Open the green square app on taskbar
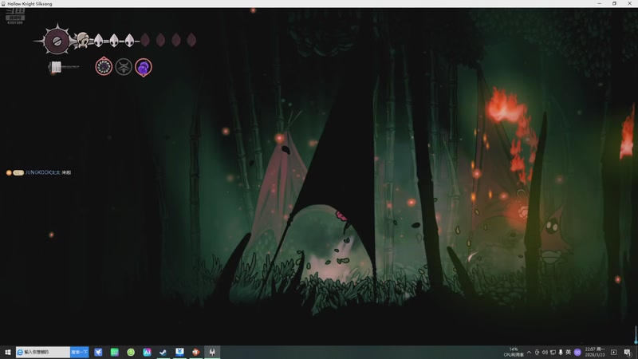The height and width of the screenshot is (359, 638). pos(114,352)
